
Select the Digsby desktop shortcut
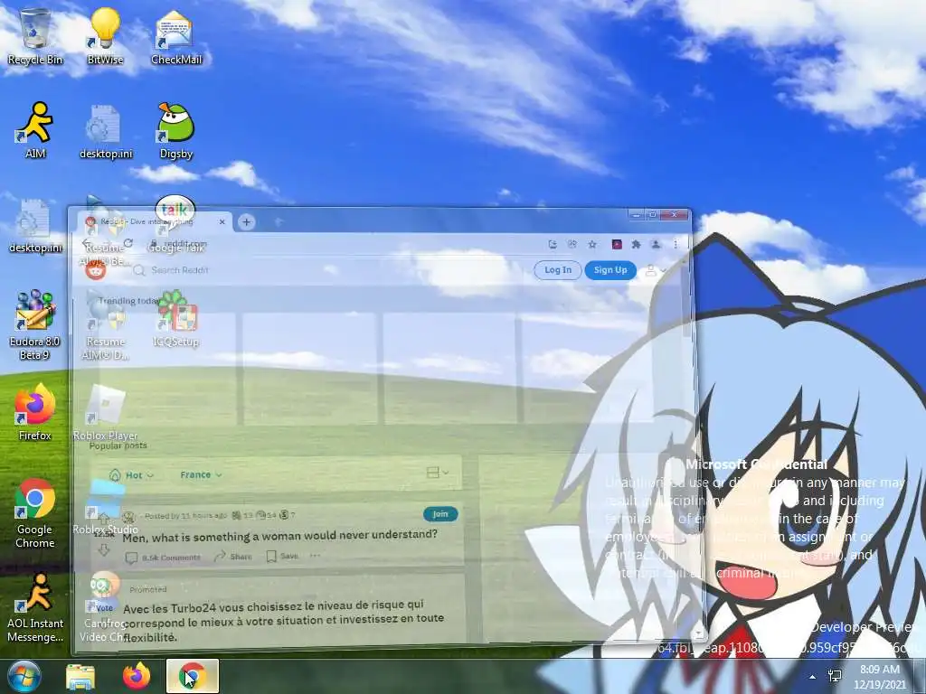coord(176,130)
